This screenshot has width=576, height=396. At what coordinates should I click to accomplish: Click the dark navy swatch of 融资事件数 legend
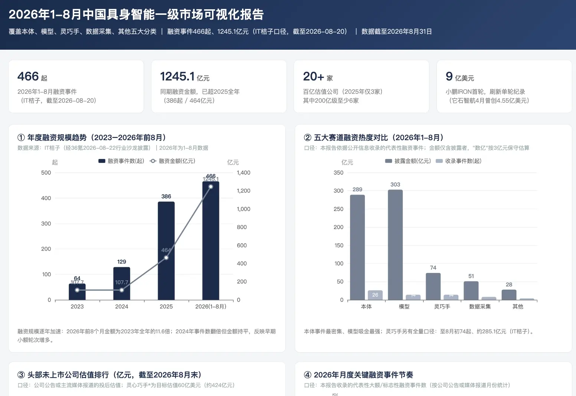102,161
